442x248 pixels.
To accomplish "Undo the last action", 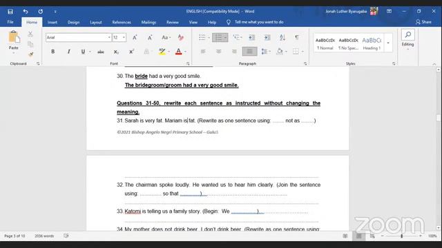I will pyautogui.click(x=26, y=12).
